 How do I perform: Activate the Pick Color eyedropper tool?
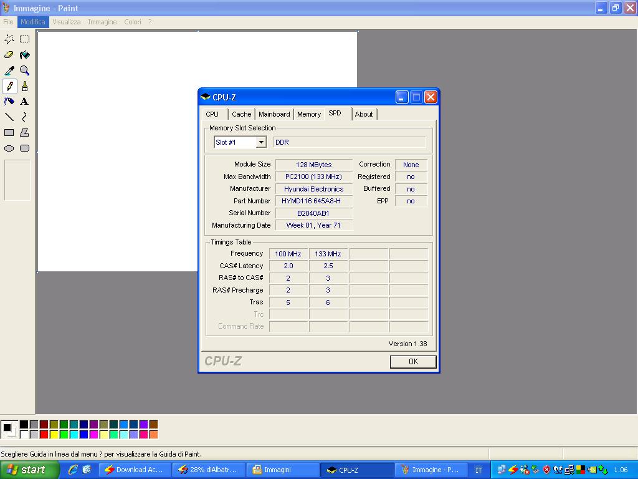tap(9, 70)
